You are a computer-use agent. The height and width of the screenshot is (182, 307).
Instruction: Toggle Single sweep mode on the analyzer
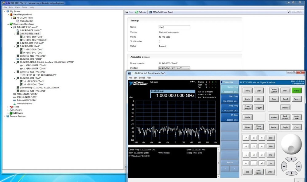point(285,127)
